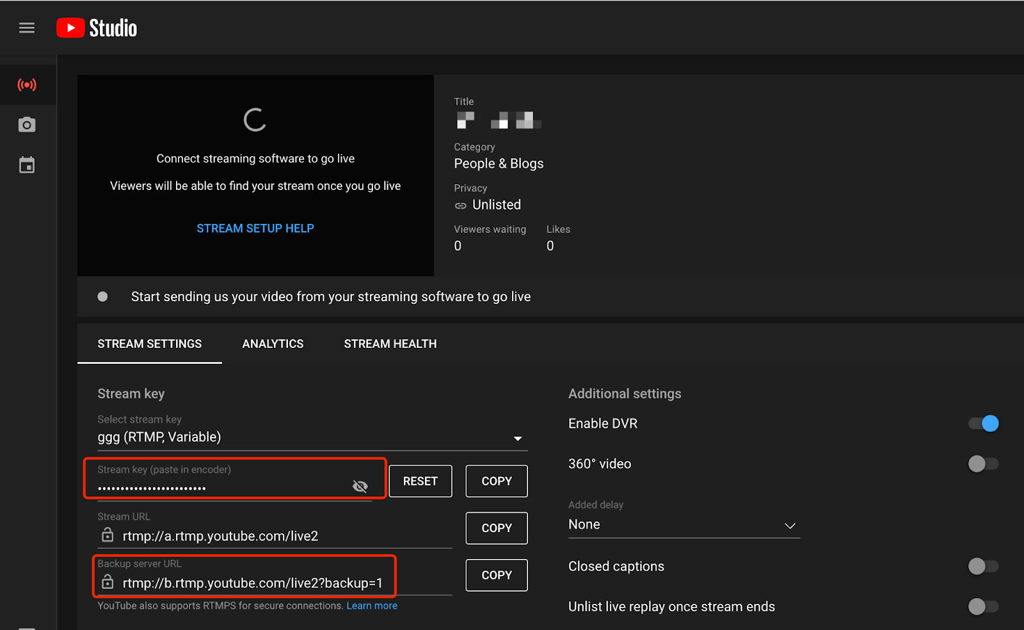Copy the Backup server URL
The image size is (1024, 630).
496,575
